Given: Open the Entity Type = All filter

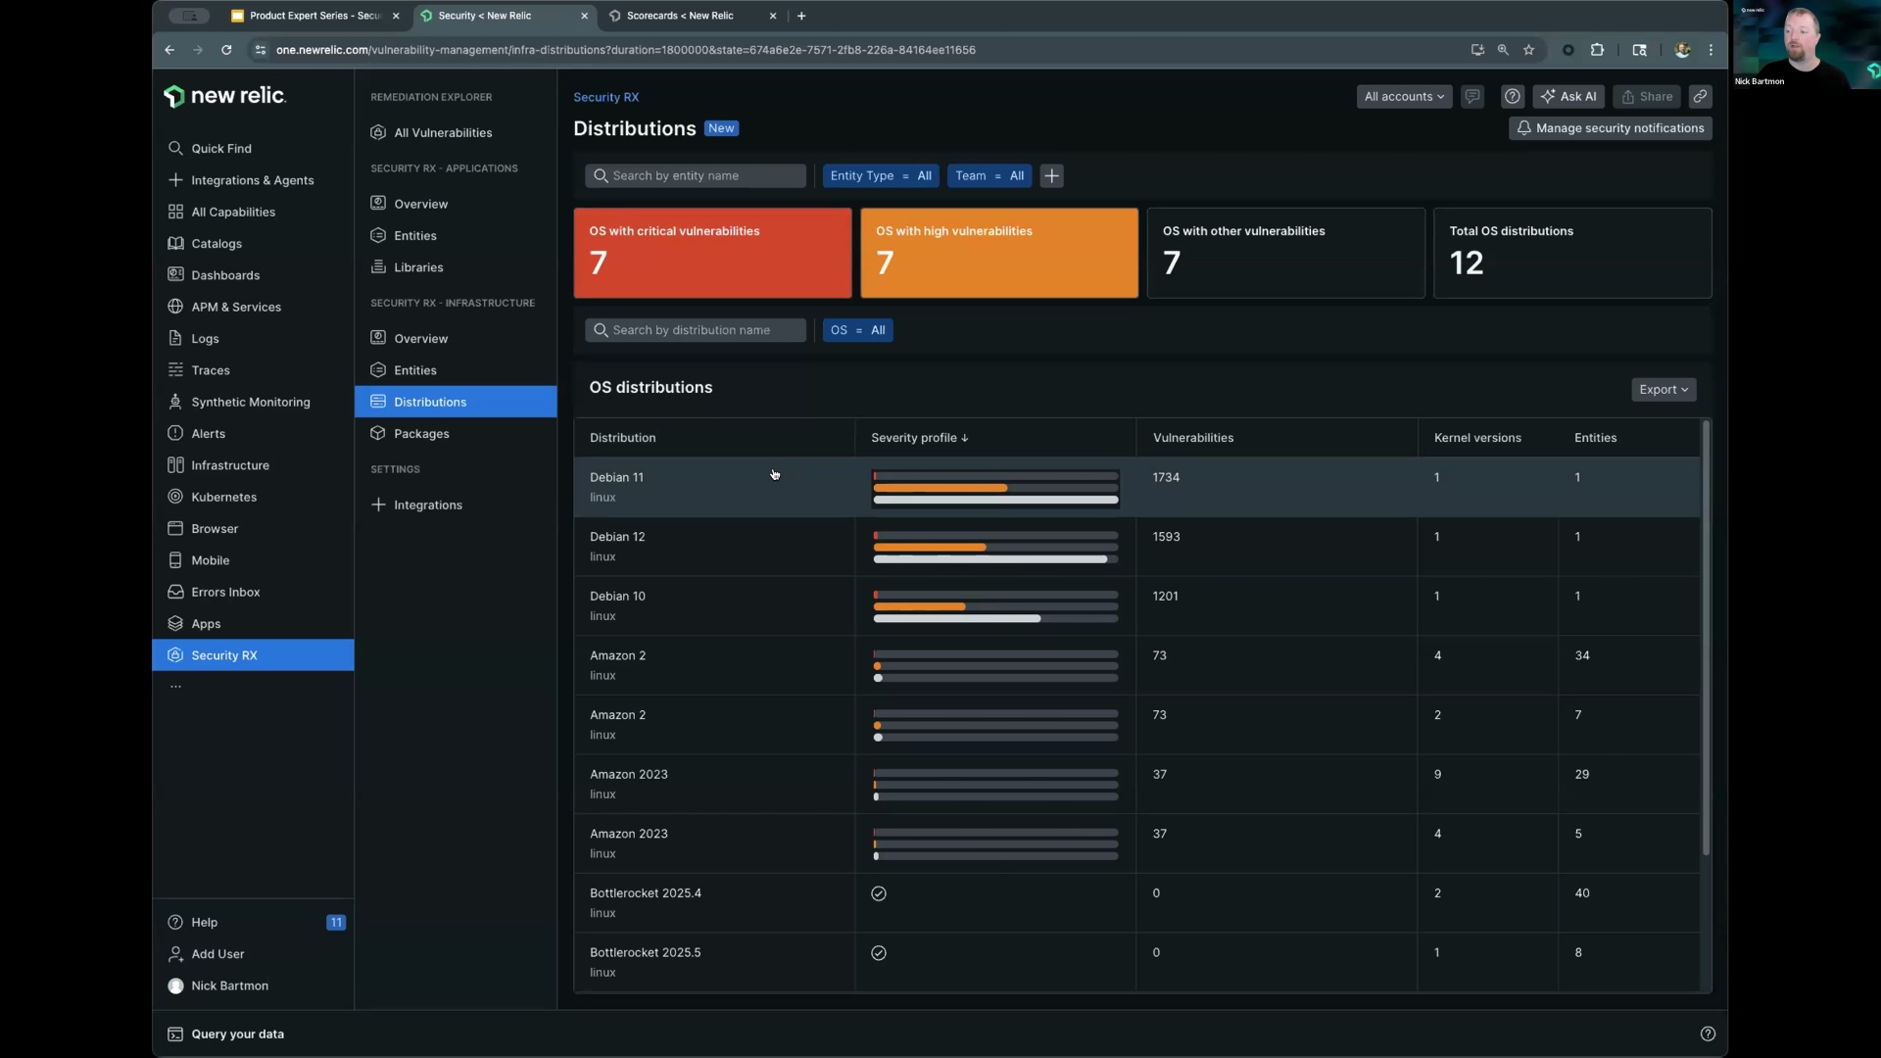Looking at the screenshot, I should 881,176.
